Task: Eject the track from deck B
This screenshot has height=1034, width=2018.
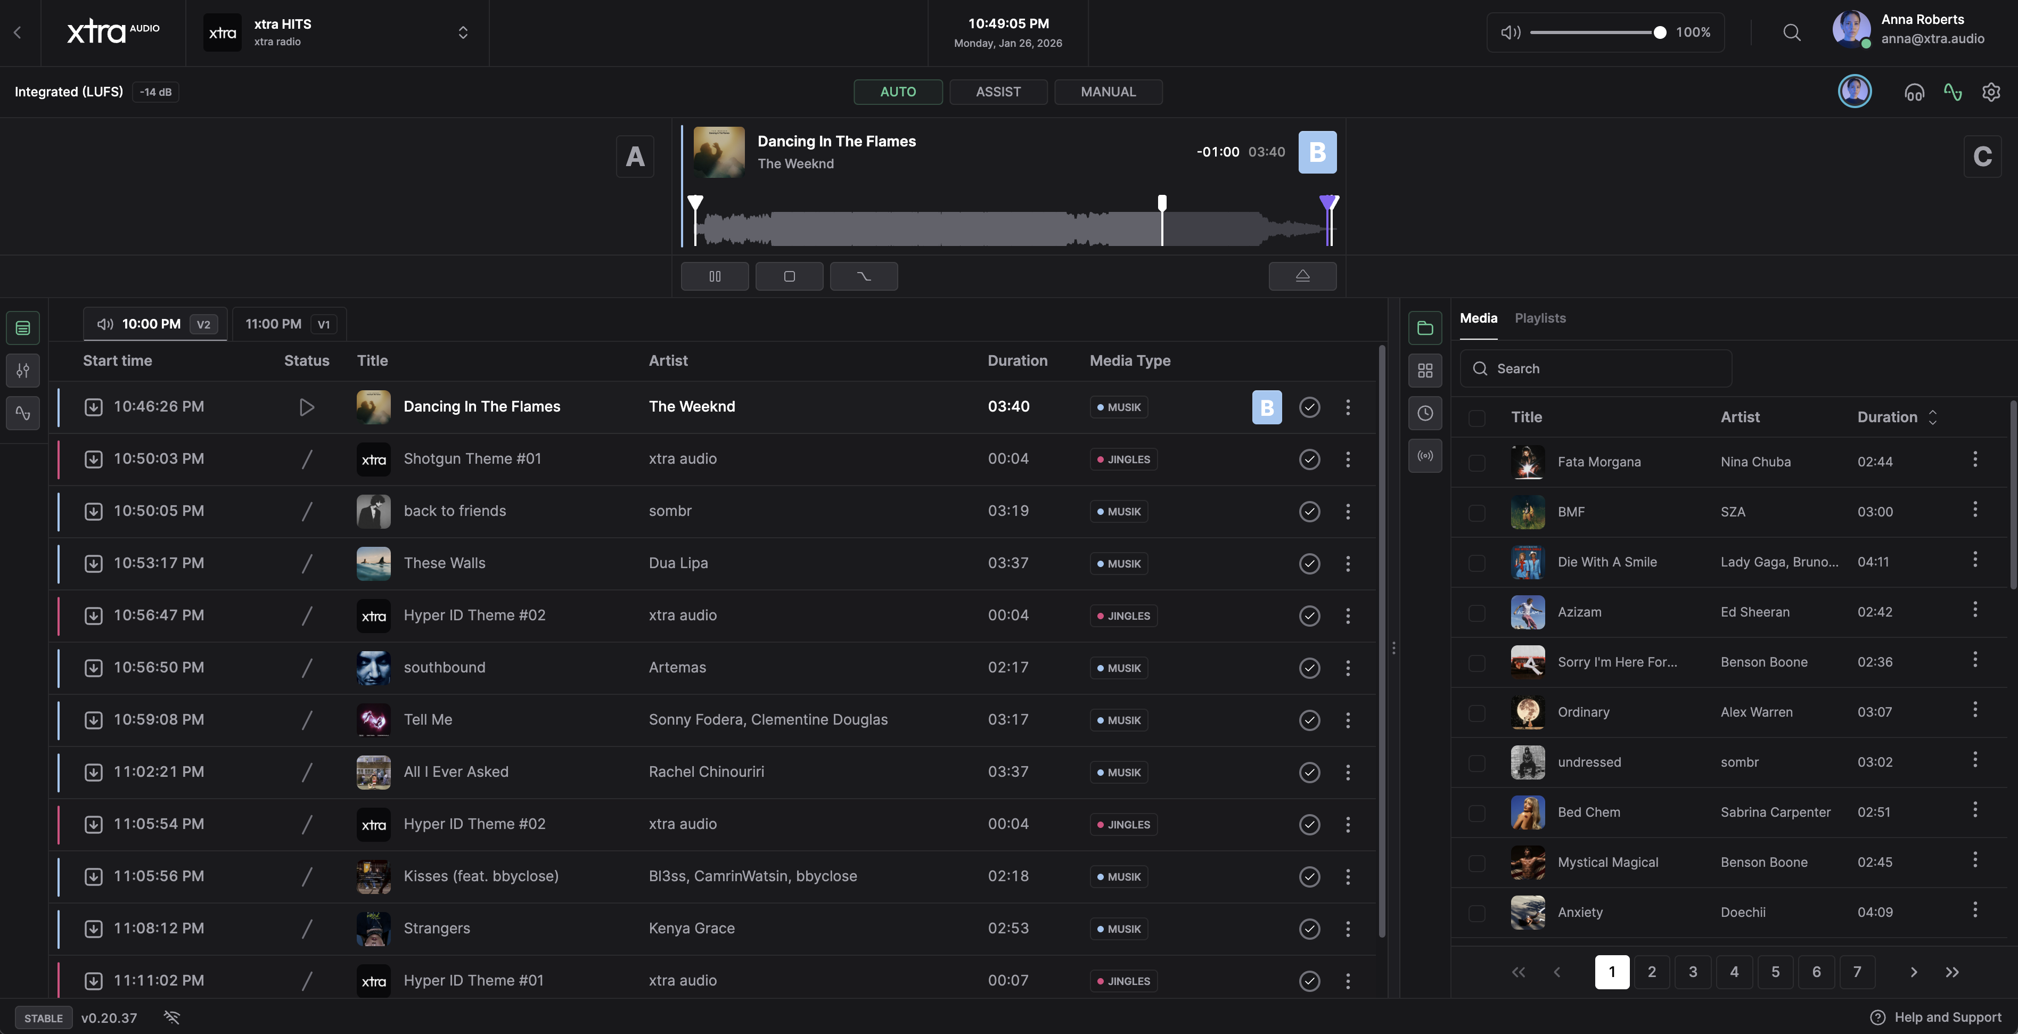Action: coord(1302,276)
